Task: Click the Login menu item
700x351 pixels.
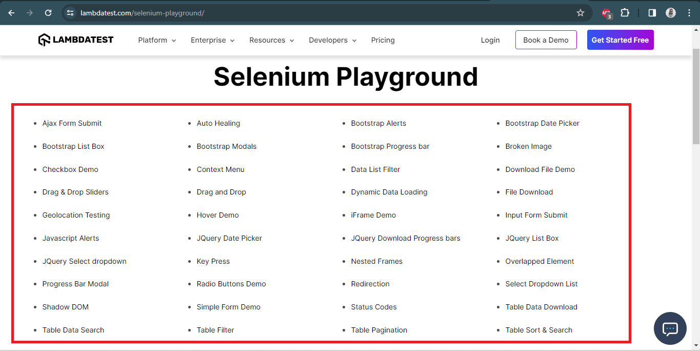Action: [490, 40]
